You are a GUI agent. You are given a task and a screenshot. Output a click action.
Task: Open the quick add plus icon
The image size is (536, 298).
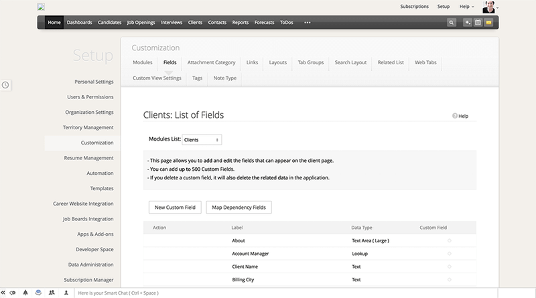click(x=468, y=22)
